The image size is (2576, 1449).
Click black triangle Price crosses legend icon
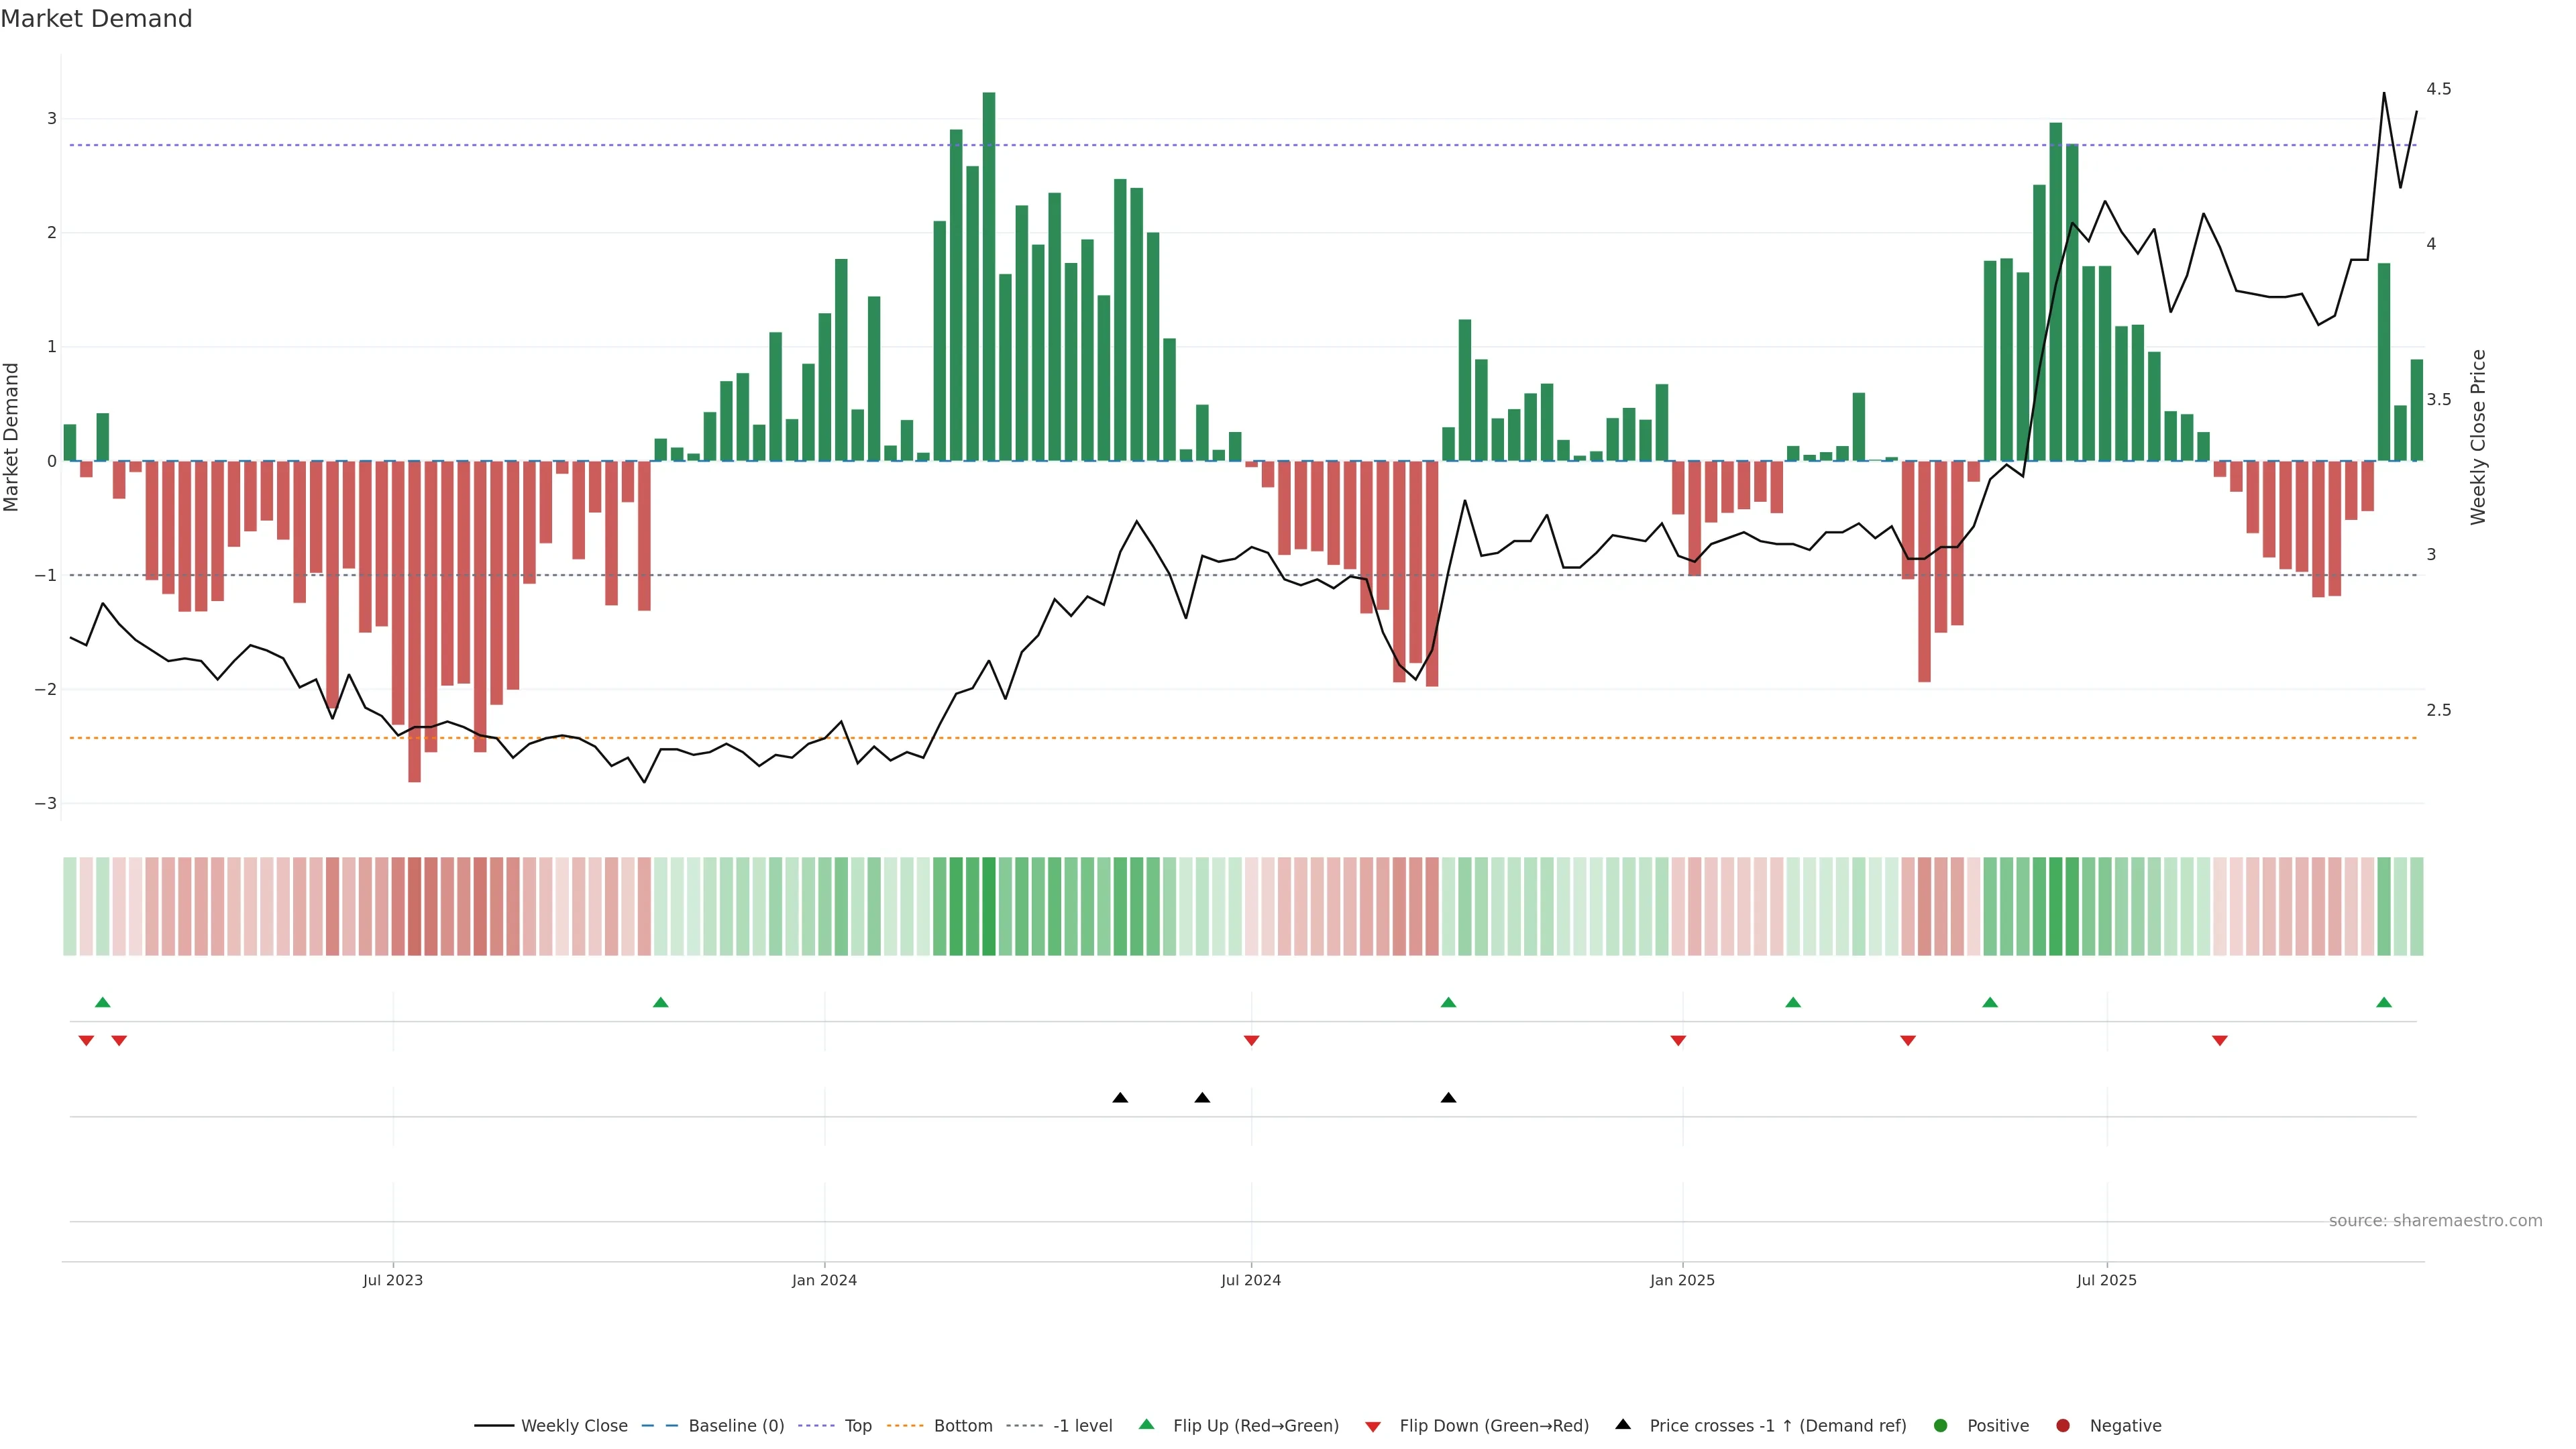point(1623,1425)
